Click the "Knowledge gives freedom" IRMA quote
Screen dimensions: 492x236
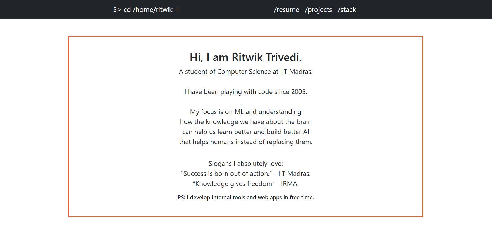click(x=246, y=184)
